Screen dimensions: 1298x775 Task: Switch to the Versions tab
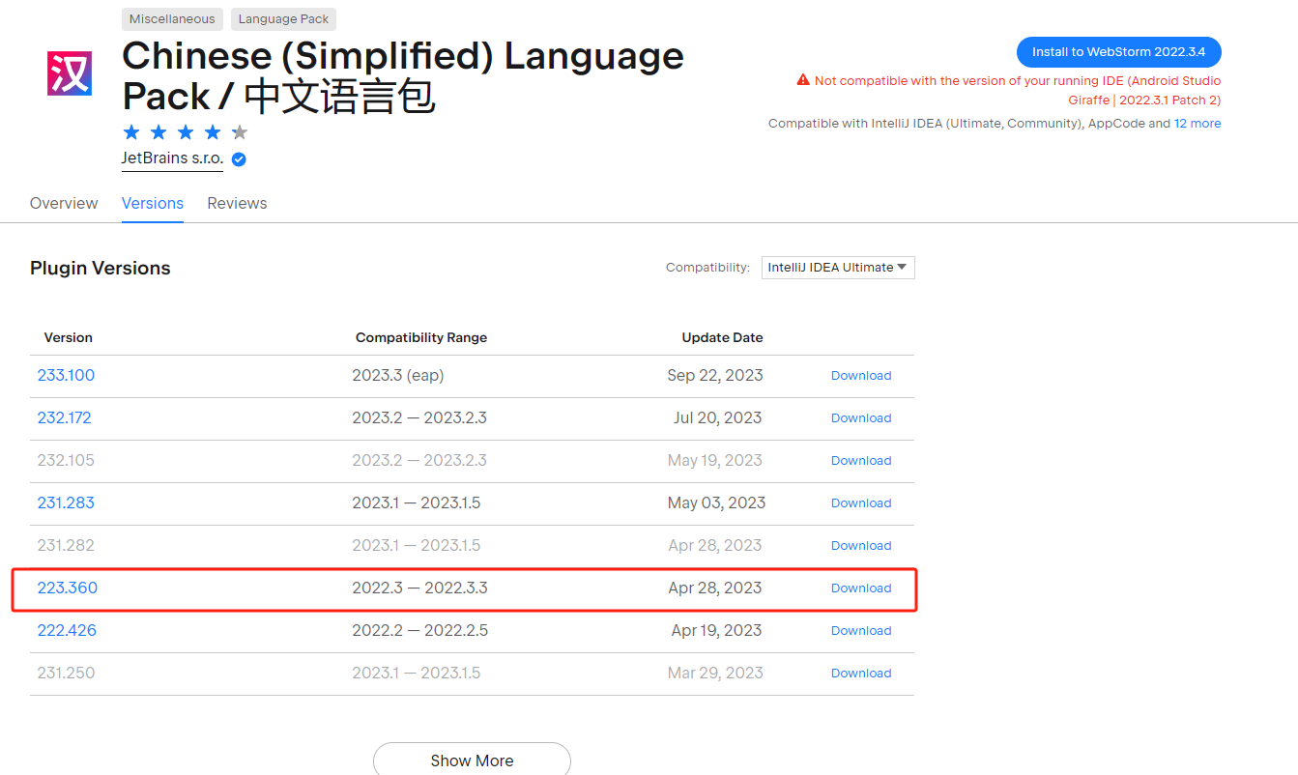point(153,203)
